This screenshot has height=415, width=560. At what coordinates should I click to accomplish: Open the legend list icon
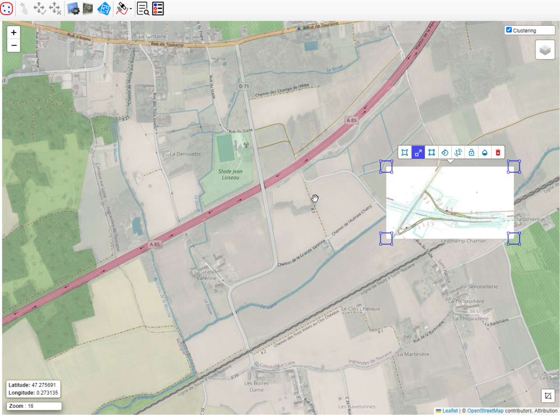coord(158,8)
